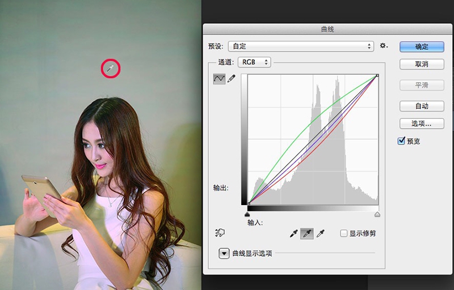Click the top-right curve endpoint handle

tap(377, 75)
